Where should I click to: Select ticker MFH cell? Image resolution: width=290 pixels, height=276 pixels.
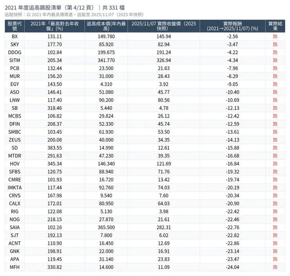click(14, 267)
